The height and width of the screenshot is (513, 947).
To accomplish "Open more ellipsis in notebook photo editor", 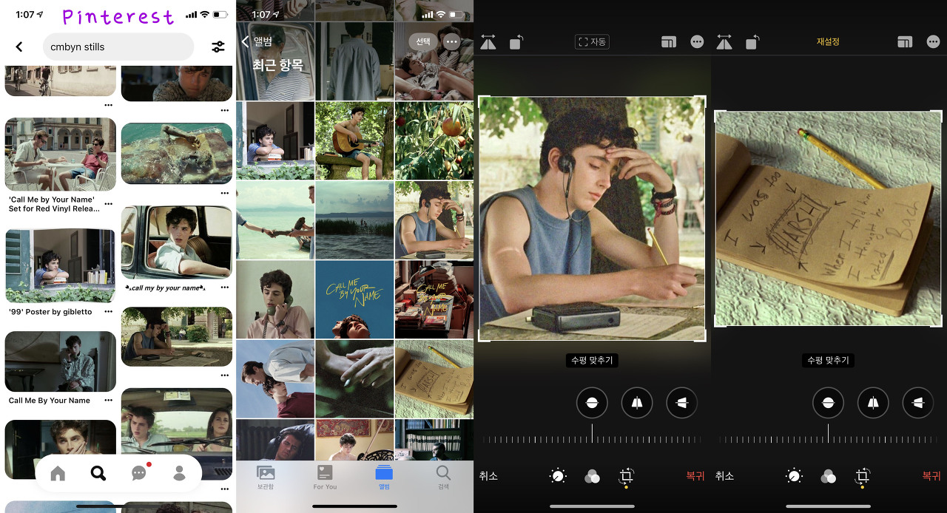I will point(933,42).
